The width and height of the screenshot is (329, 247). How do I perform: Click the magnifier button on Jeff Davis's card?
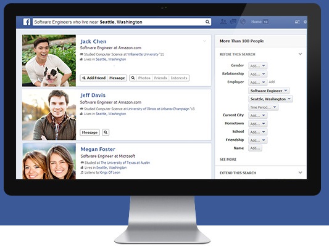[106, 132]
